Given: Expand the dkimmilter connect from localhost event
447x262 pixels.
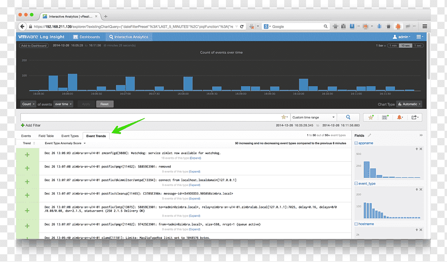Looking at the screenshot, I should pos(194,185).
